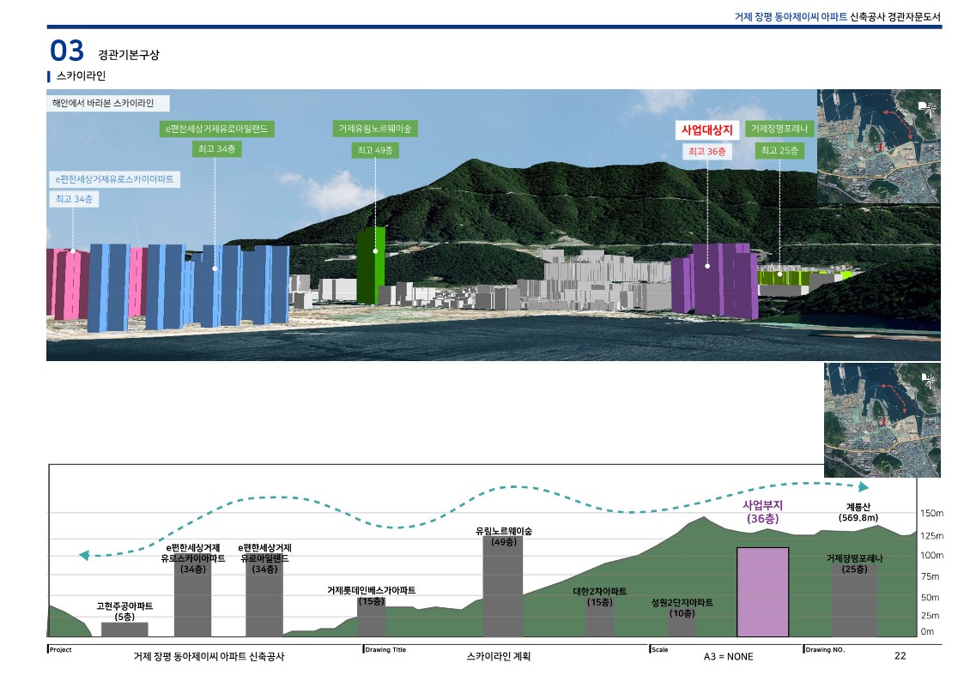
Task: Click the e편한세상거제유로스카이아파트 blue label
Action: [114, 180]
